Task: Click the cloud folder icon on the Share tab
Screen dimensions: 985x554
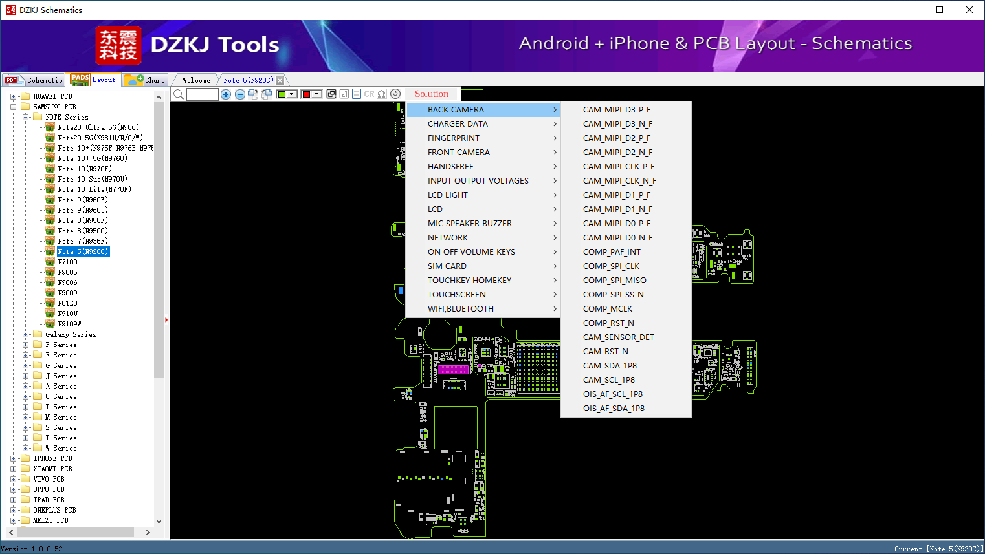Action: (x=134, y=80)
